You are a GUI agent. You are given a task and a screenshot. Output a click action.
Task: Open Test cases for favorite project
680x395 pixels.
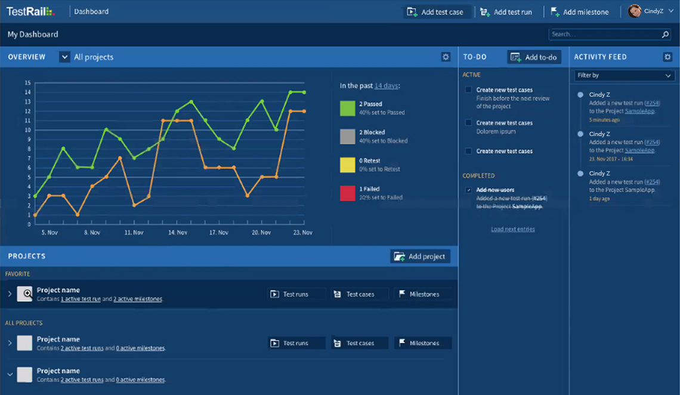click(x=360, y=294)
